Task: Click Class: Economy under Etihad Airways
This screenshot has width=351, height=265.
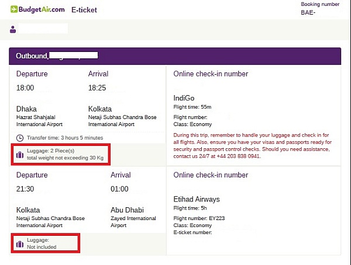Action: (x=192, y=225)
